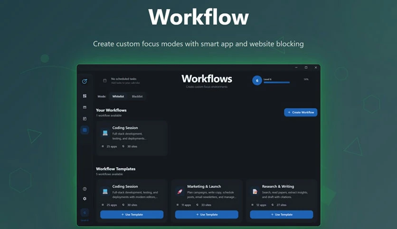The height and width of the screenshot is (229, 397).
Task: Open the calendar icon in the sidebar
Action: tap(85, 119)
